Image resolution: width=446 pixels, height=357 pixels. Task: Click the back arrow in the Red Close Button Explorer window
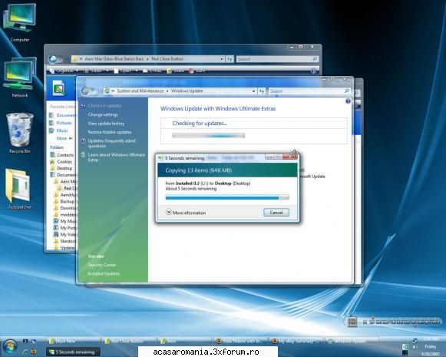[x=53, y=59]
